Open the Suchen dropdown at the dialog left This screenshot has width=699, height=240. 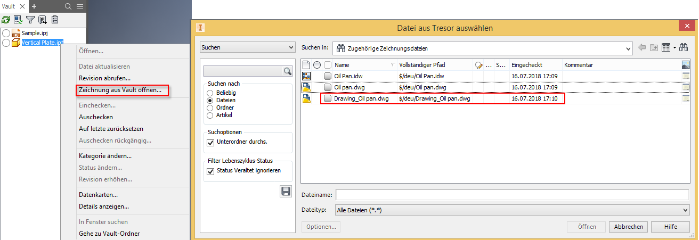[x=247, y=47]
